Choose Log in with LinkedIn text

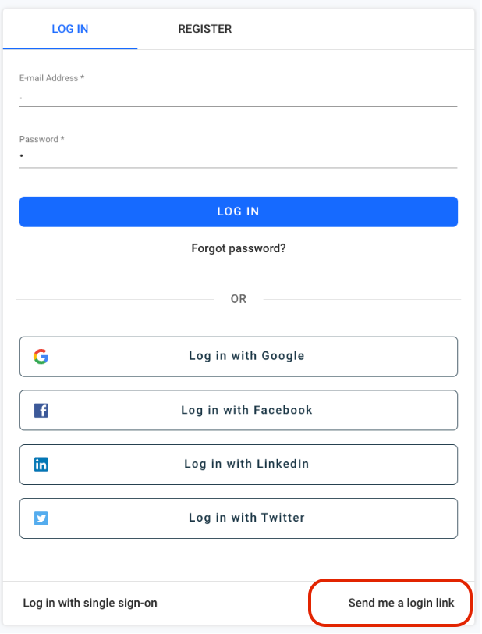[246, 464]
